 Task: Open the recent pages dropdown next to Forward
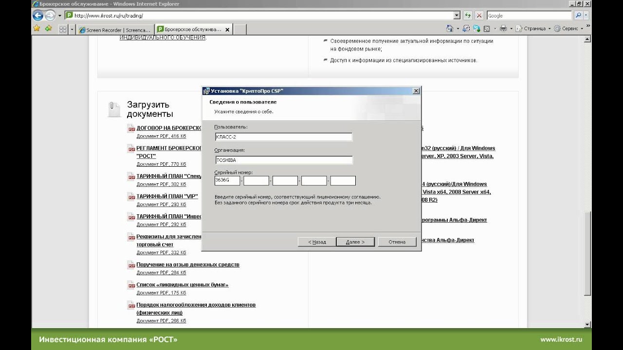click(59, 16)
